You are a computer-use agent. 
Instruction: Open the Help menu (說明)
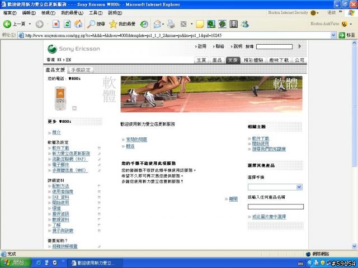tap(115, 13)
